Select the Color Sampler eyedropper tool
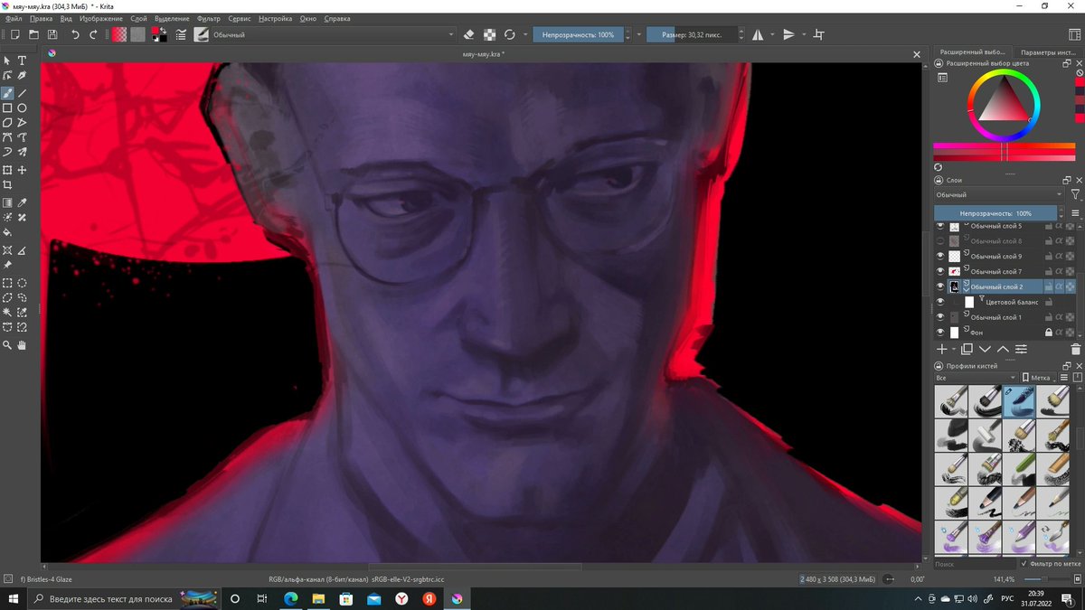 22,202
